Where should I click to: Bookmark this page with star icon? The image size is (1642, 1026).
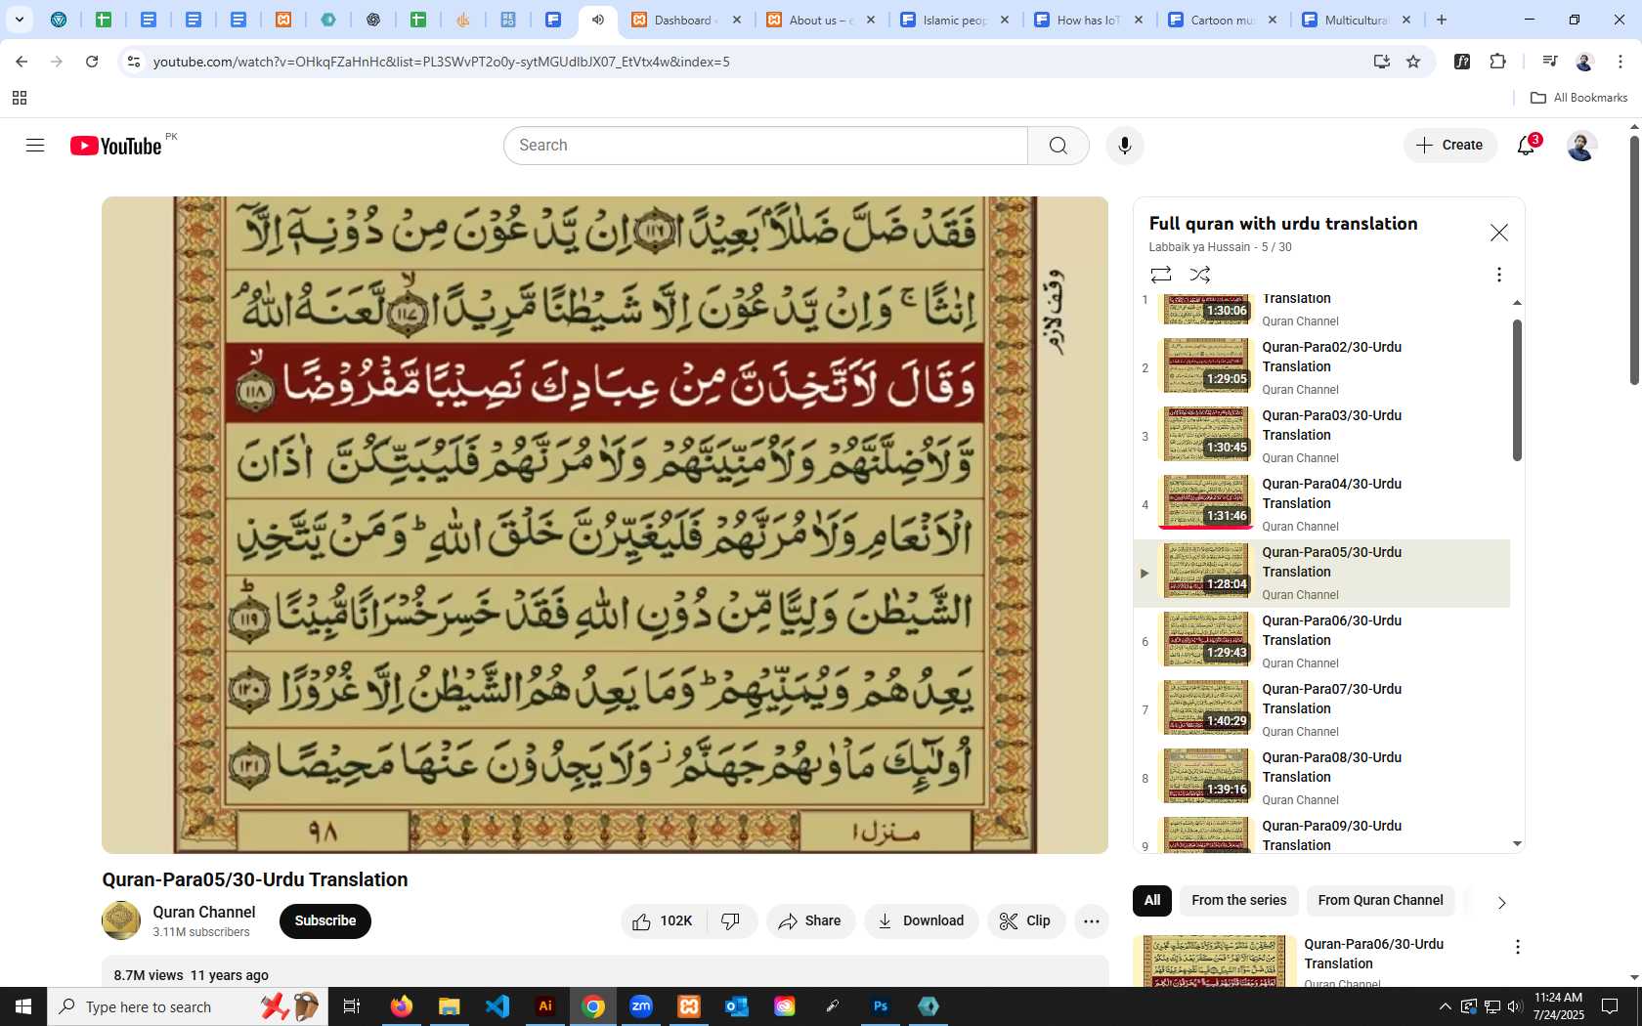1413,62
